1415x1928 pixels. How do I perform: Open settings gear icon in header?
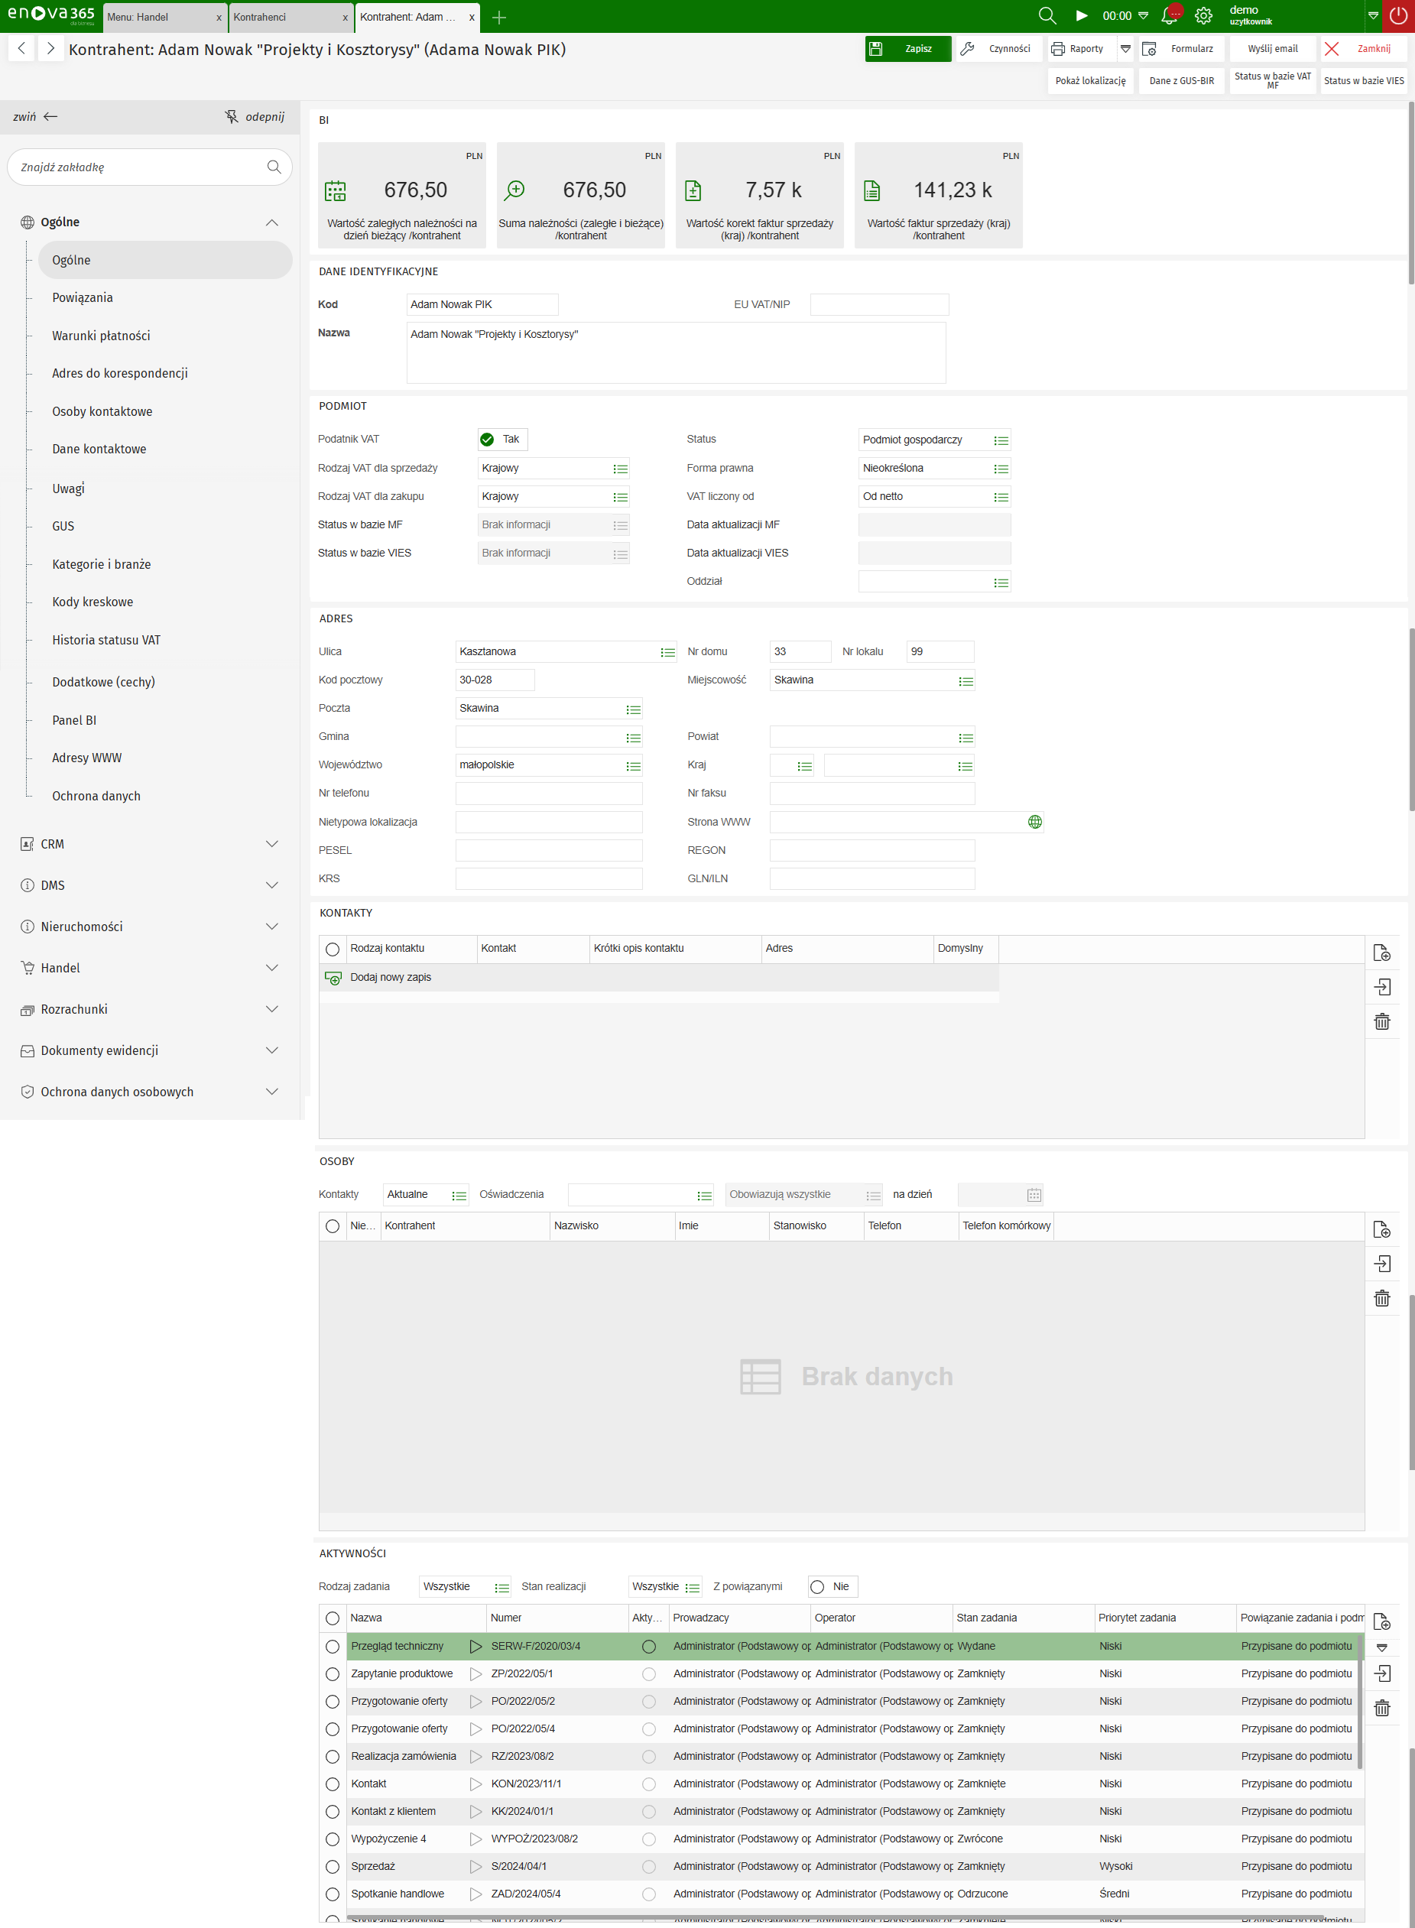(x=1203, y=15)
